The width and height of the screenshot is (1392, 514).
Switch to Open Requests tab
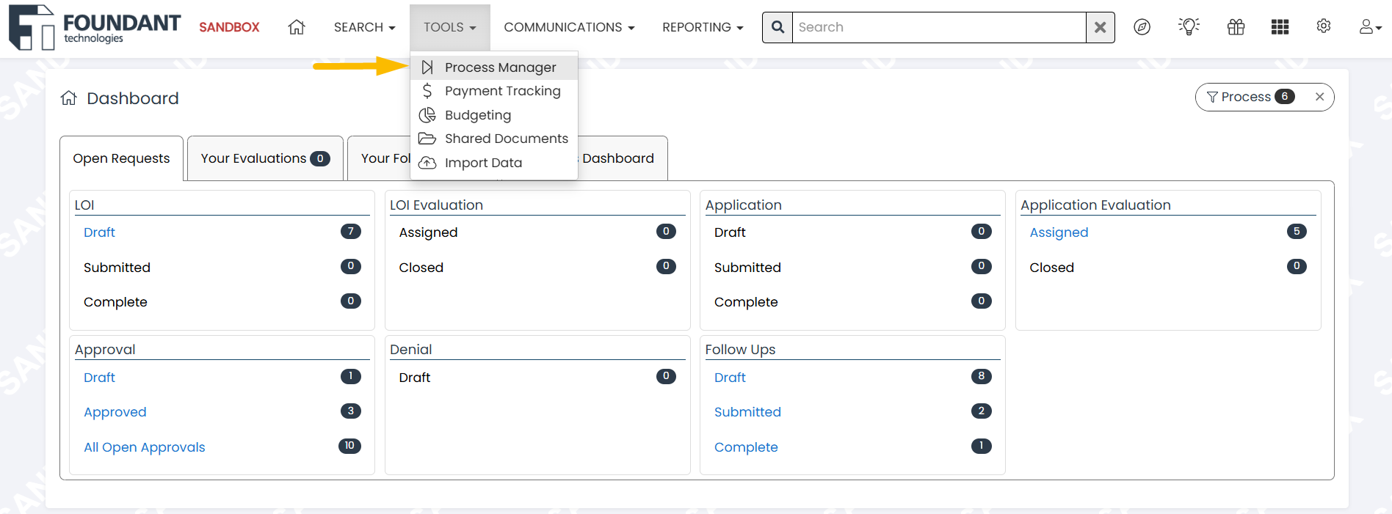121,158
